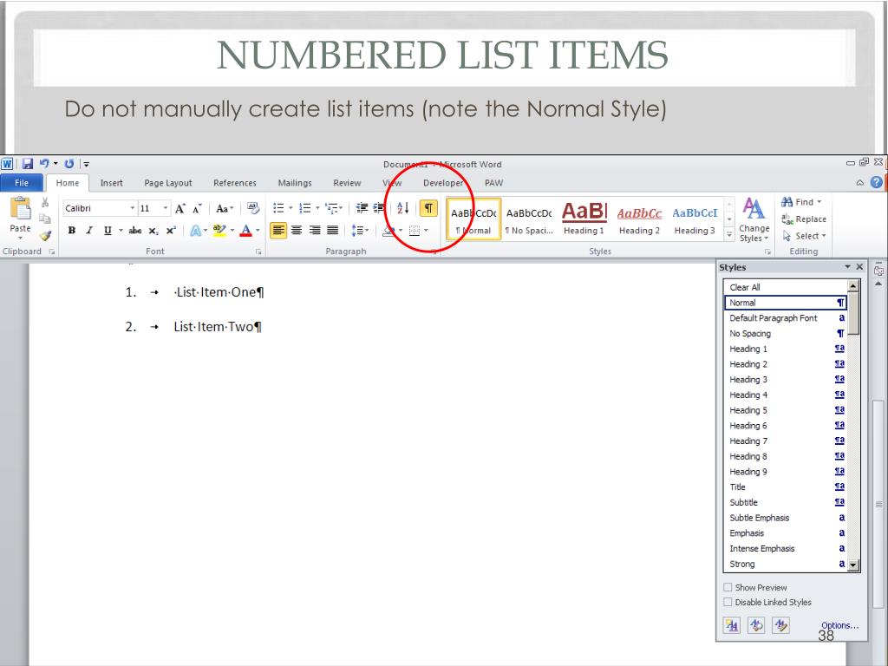Select Heading 4 in the Styles list
888x666 pixels.
(x=748, y=395)
